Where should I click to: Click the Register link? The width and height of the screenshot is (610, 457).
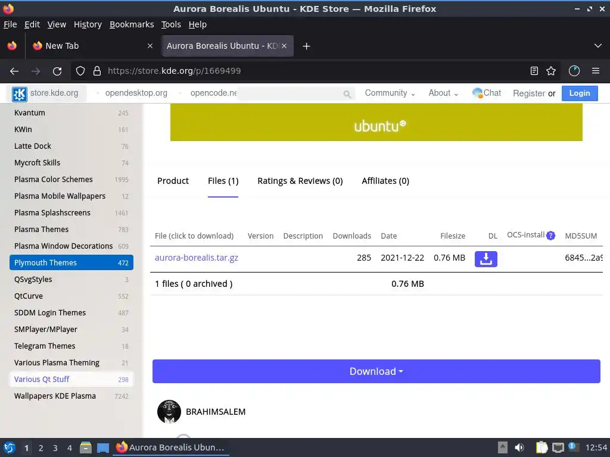pos(529,93)
